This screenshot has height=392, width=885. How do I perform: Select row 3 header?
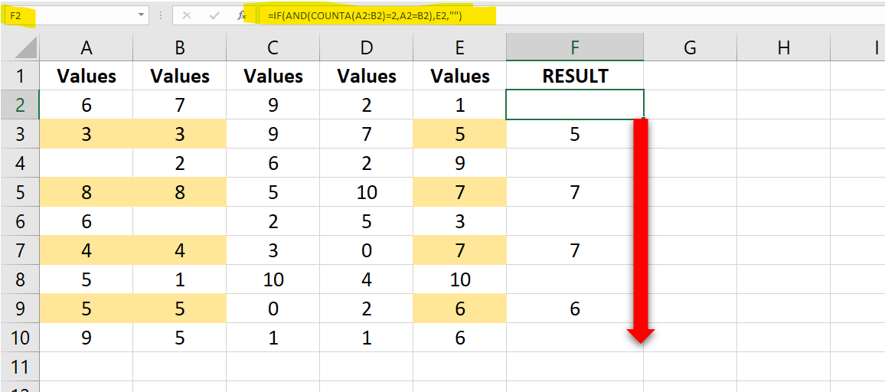[x=20, y=134]
